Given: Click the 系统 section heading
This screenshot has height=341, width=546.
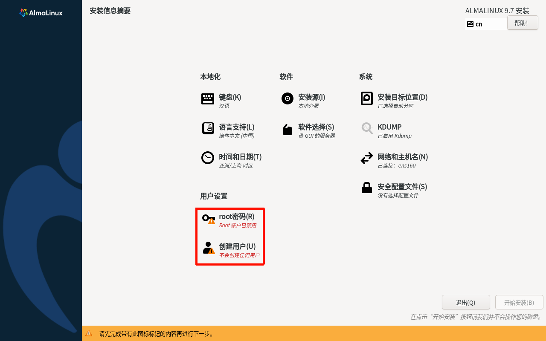Looking at the screenshot, I should [366, 77].
